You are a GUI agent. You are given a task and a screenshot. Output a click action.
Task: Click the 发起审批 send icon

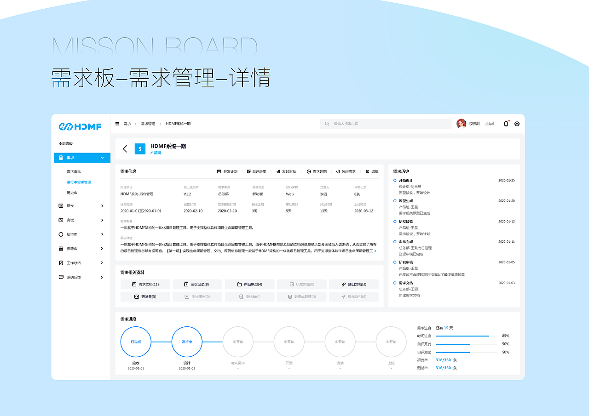click(x=278, y=171)
